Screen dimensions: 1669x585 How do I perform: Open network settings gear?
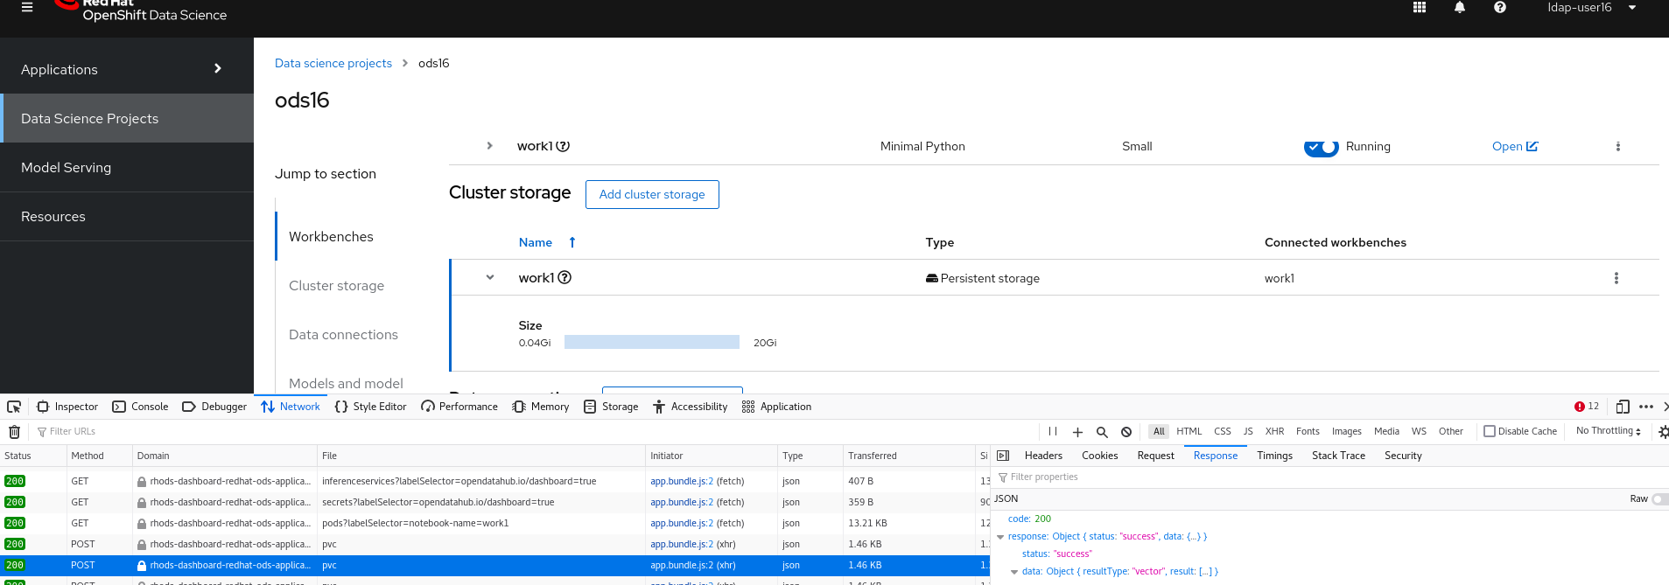click(1664, 432)
